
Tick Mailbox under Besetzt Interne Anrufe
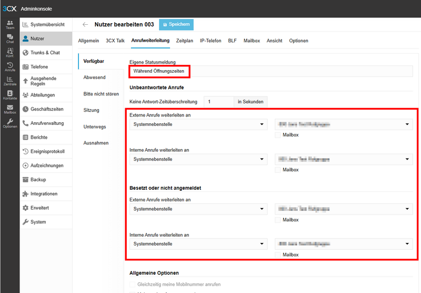coord(278,255)
